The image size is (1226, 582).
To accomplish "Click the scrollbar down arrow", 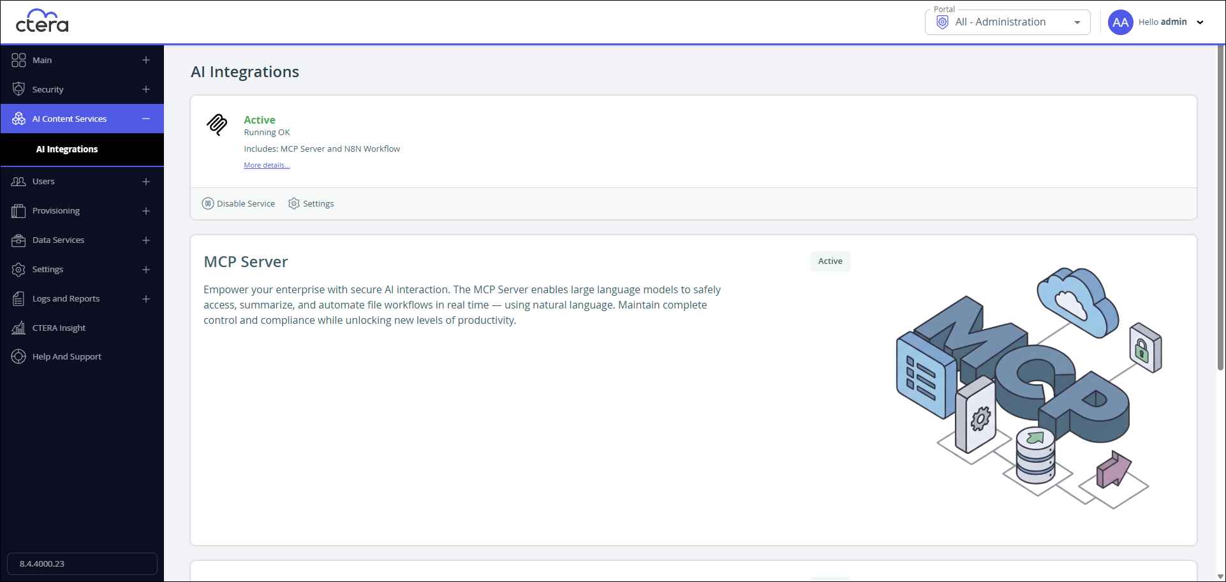I will click(1220, 576).
